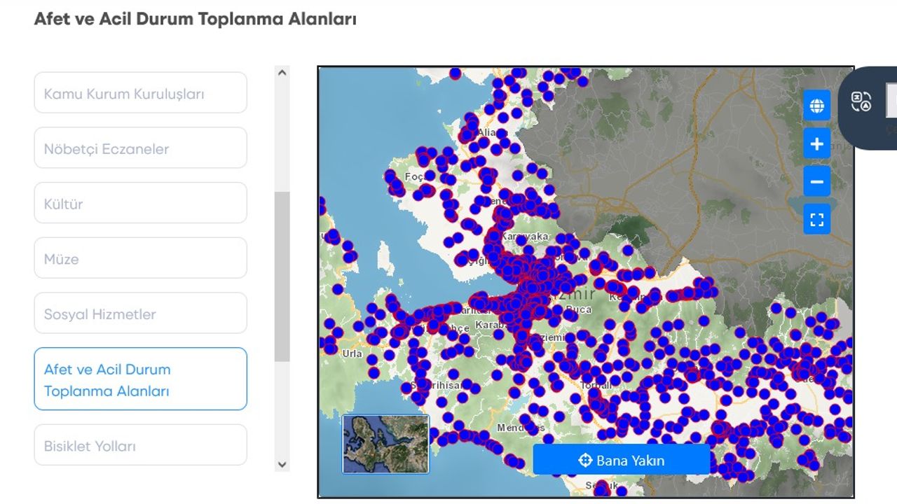Show the Müze layer
Viewport: 897px width, 504px height.
coord(140,259)
